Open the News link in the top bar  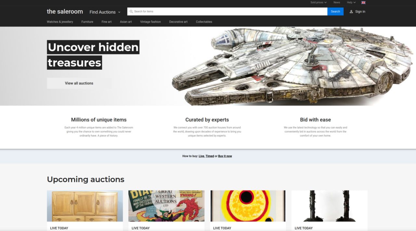pyautogui.click(x=337, y=3)
